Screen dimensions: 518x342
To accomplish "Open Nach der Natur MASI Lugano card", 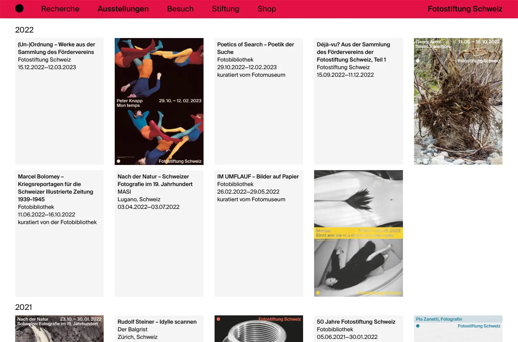I will pyautogui.click(x=159, y=233).
